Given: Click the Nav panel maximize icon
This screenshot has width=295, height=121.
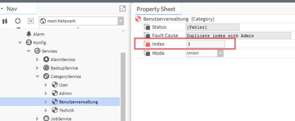Looking at the screenshot, I should click(122, 9).
